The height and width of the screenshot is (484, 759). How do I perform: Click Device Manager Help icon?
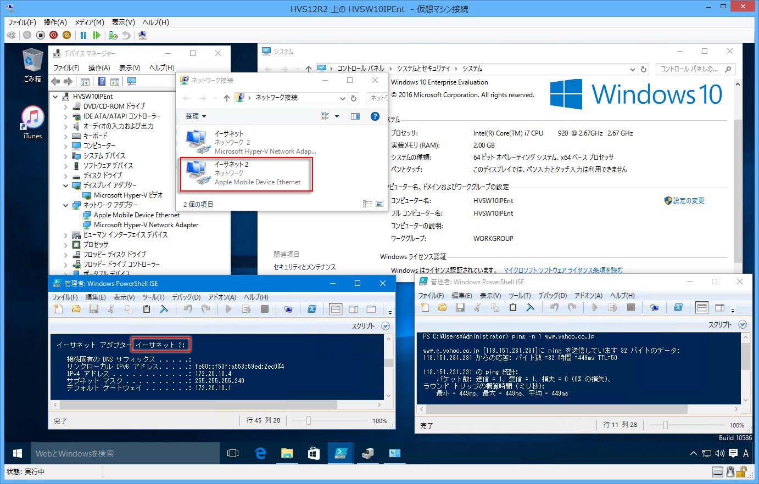pos(102,82)
